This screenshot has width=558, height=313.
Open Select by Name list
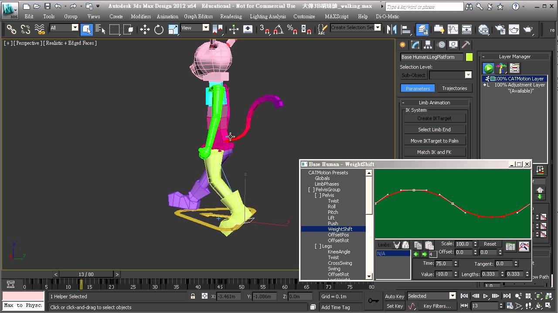(100, 30)
